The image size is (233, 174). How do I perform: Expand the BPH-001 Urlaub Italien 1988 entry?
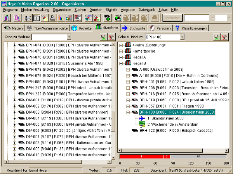coord(129,82)
